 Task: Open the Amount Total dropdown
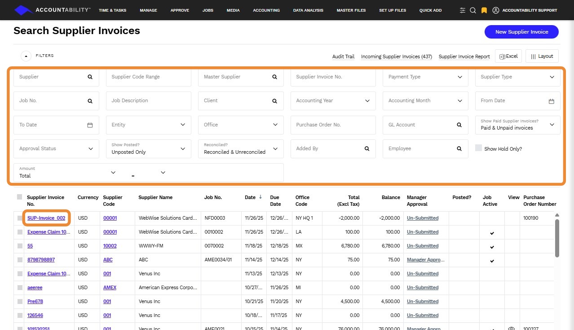click(x=68, y=173)
